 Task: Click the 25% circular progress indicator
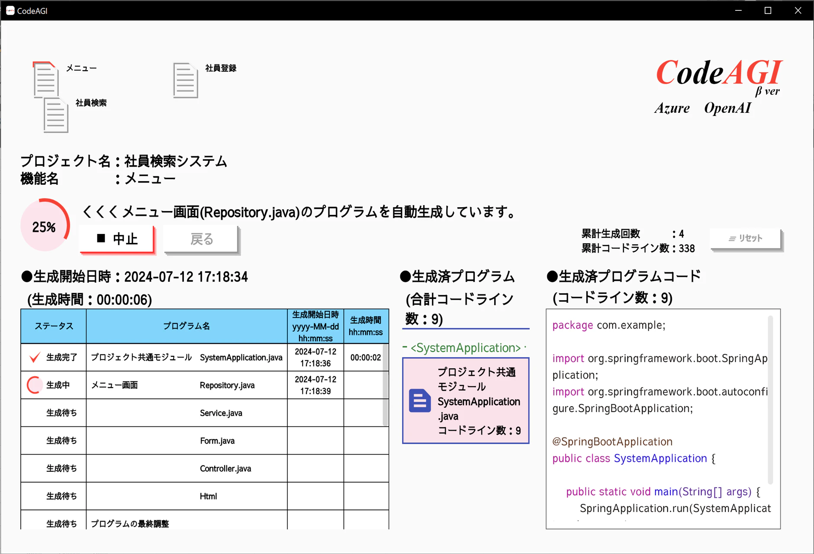pos(45,225)
